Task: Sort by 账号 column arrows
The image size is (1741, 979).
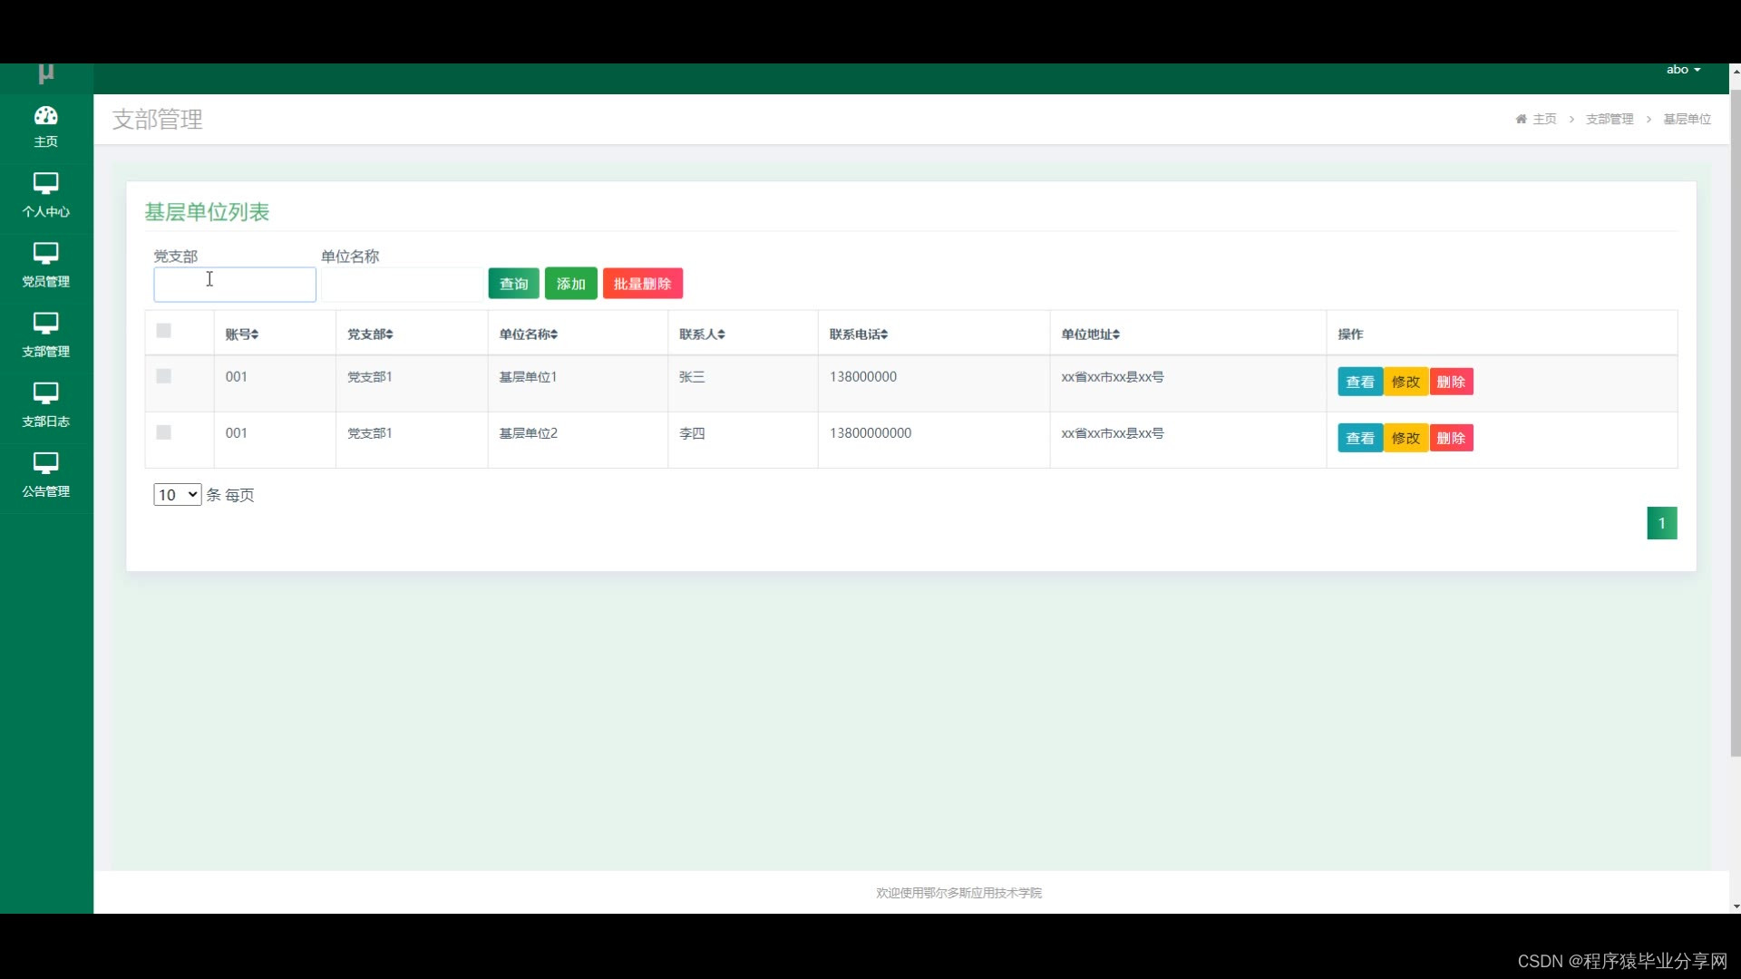Action: click(255, 334)
